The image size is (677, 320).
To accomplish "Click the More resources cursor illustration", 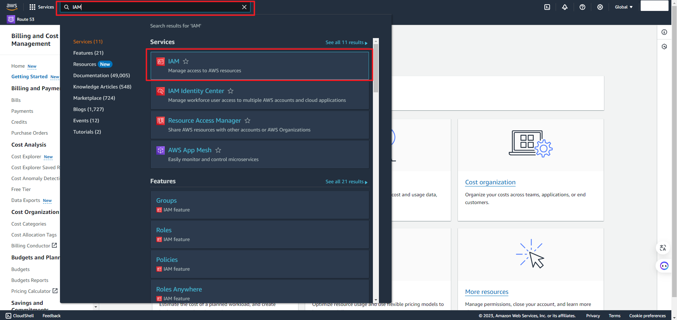I will click(x=530, y=254).
